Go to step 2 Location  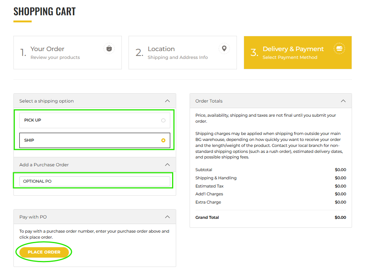pyautogui.click(x=183, y=53)
